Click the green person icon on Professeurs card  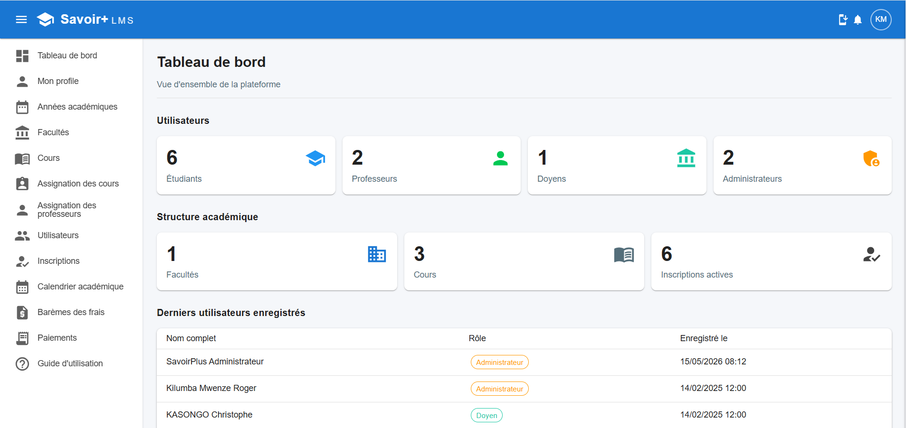[500, 158]
